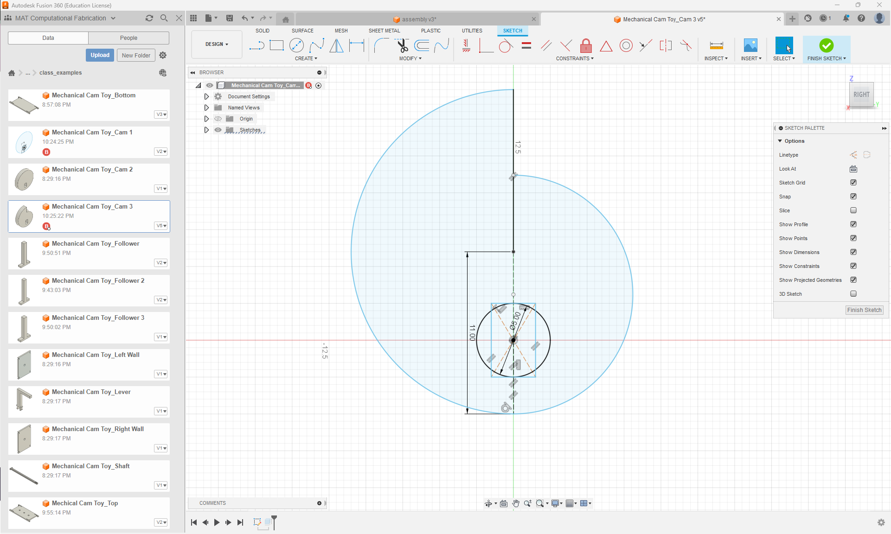
Task: Expand the Origin folder in the browser
Action: click(207, 119)
